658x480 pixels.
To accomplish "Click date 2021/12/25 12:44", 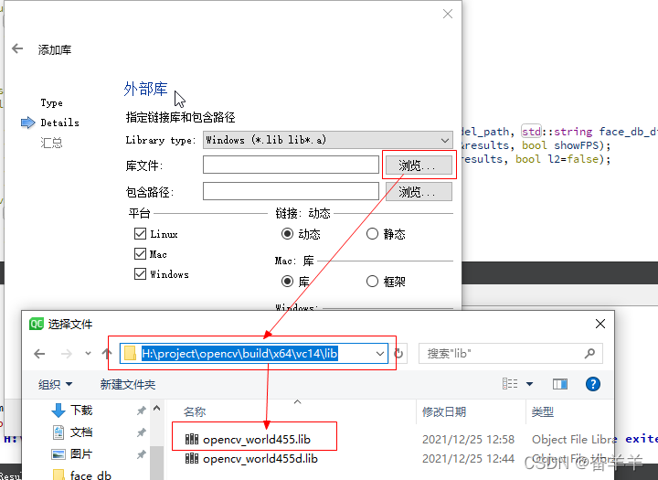I will click(x=468, y=459).
